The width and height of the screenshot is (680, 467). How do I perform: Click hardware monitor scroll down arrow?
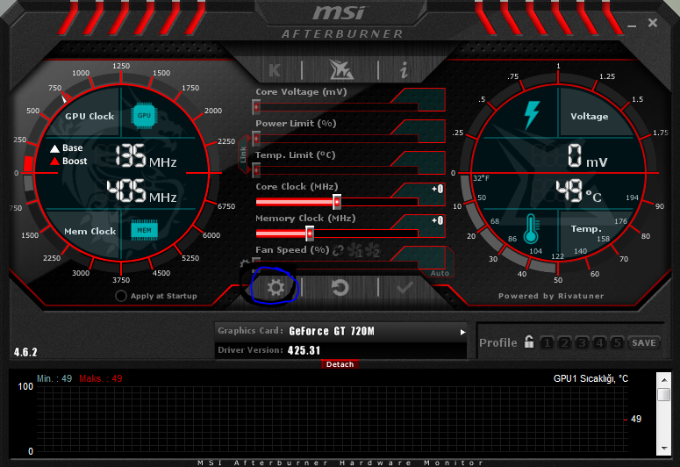coord(663,449)
